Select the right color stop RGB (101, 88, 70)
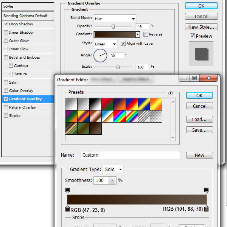This screenshot has height=227, width=227. click(206, 208)
